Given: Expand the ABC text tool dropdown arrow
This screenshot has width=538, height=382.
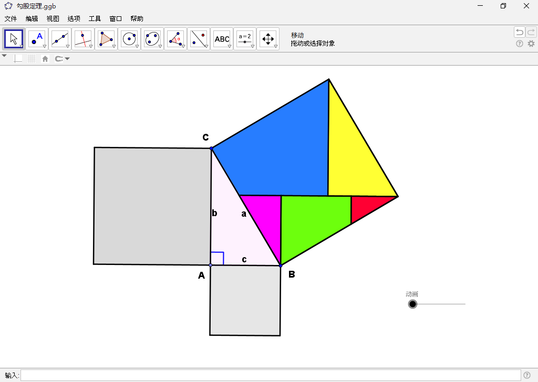Looking at the screenshot, I should pyautogui.click(x=230, y=46).
